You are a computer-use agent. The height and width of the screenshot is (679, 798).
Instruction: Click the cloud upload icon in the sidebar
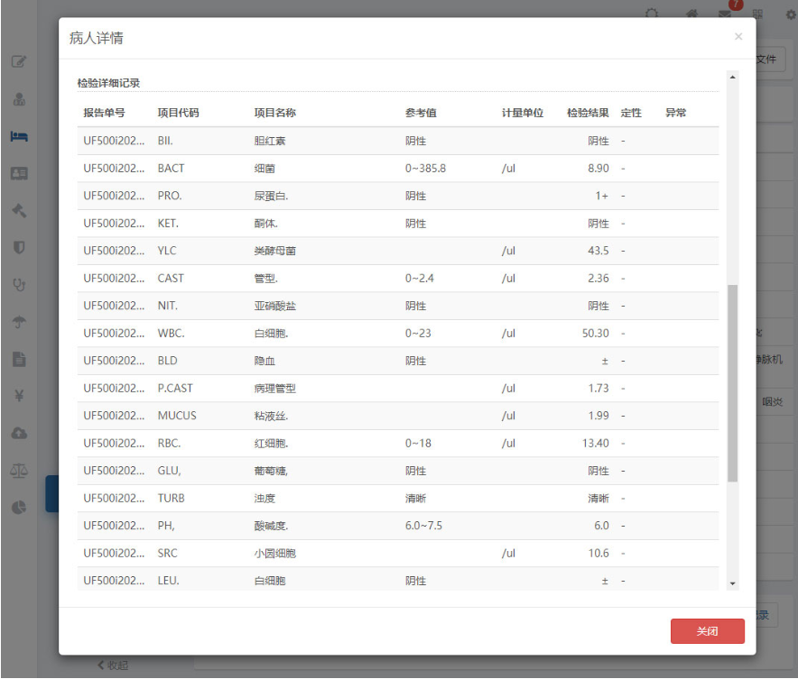click(19, 433)
